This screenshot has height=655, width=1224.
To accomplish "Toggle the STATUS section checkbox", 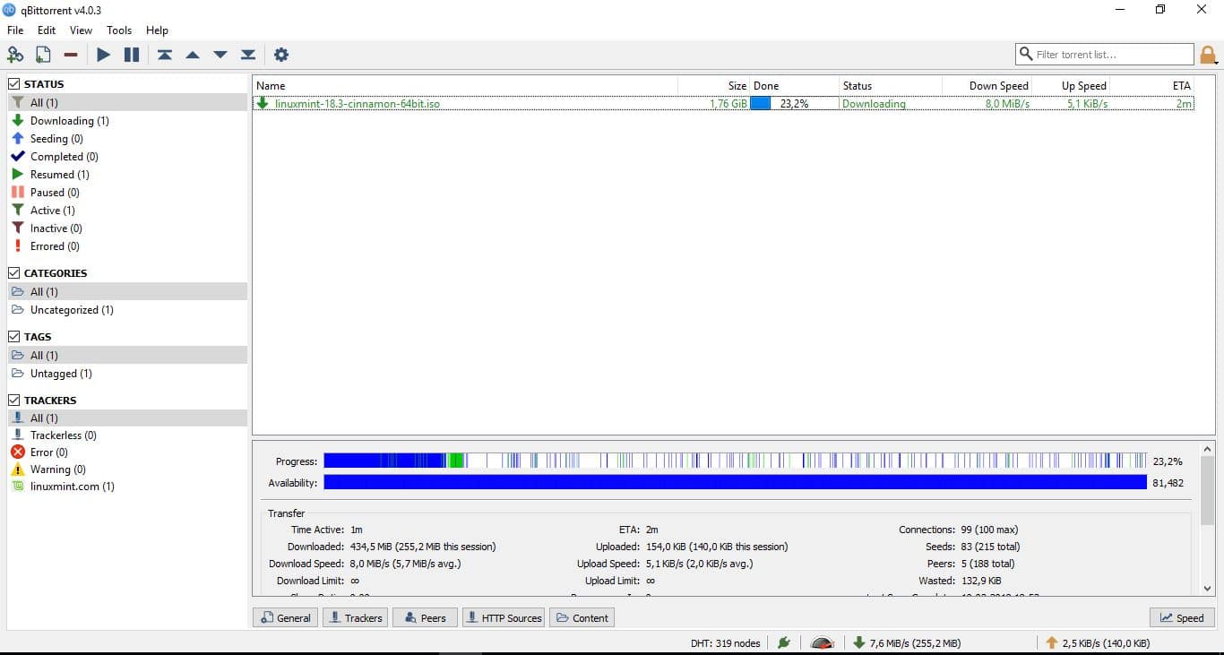I will (14, 83).
